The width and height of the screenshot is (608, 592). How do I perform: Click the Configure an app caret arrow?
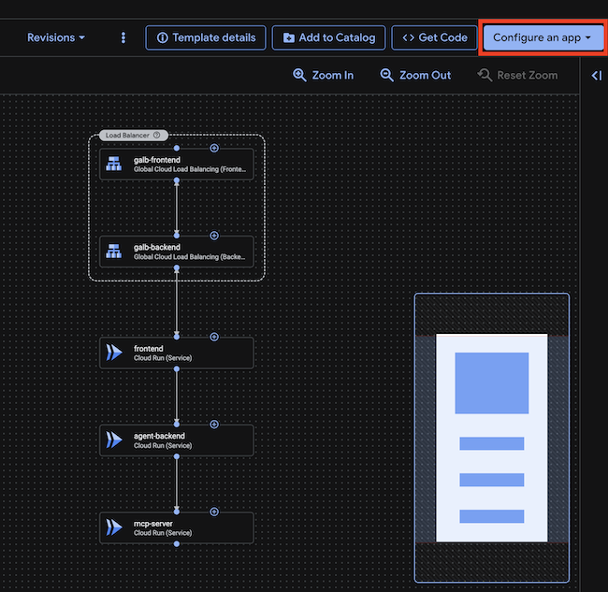[x=588, y=37]
